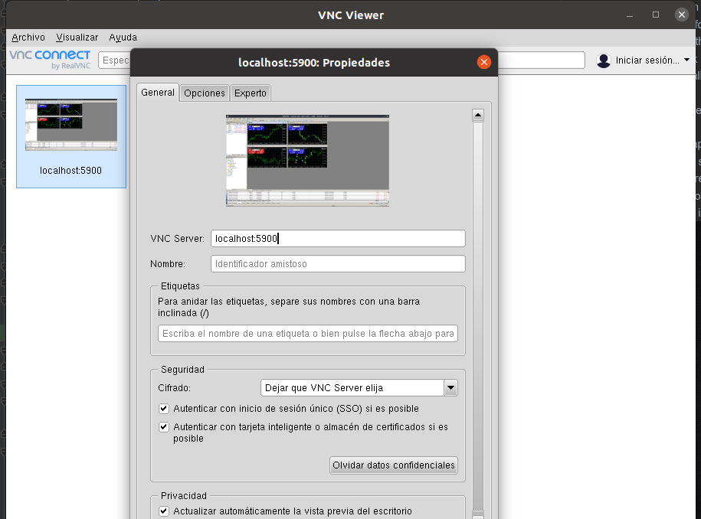Click the Etiquetas group heading
The width and height of the screenshot is (701, 519).
point(180,286)
